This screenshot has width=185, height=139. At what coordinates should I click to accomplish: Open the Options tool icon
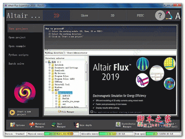pos(13,125)
